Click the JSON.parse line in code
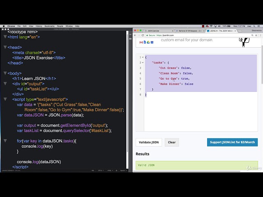This screenshot has width=263, height=197. point(50,115)
